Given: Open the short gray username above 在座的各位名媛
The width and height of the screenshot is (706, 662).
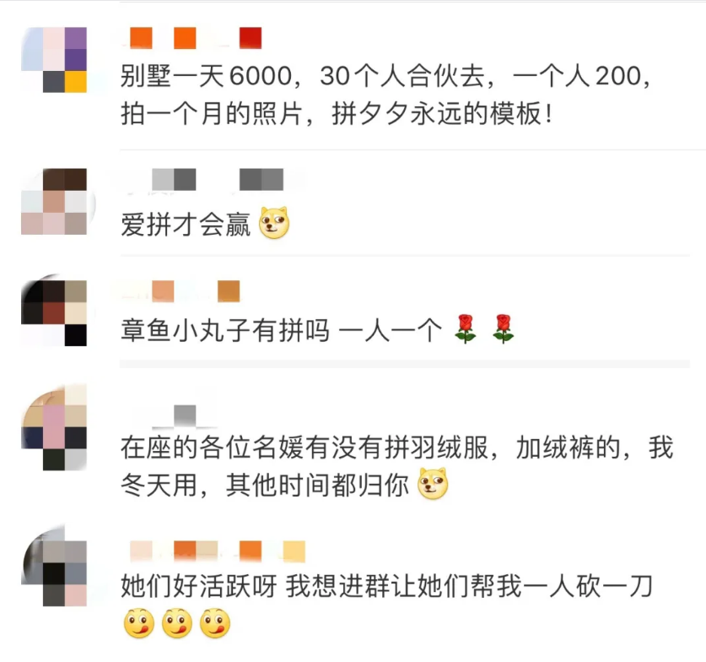Looking at the screenshot, I should coord(185,416).
